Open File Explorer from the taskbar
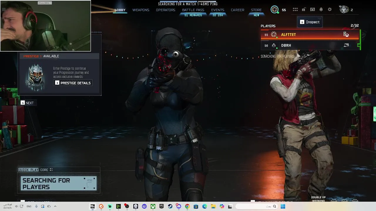 point(213,206)
